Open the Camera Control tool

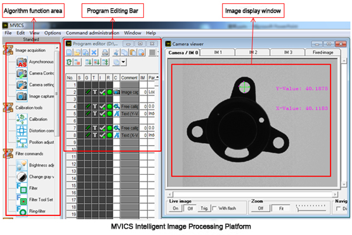click(x=22, y=73)
